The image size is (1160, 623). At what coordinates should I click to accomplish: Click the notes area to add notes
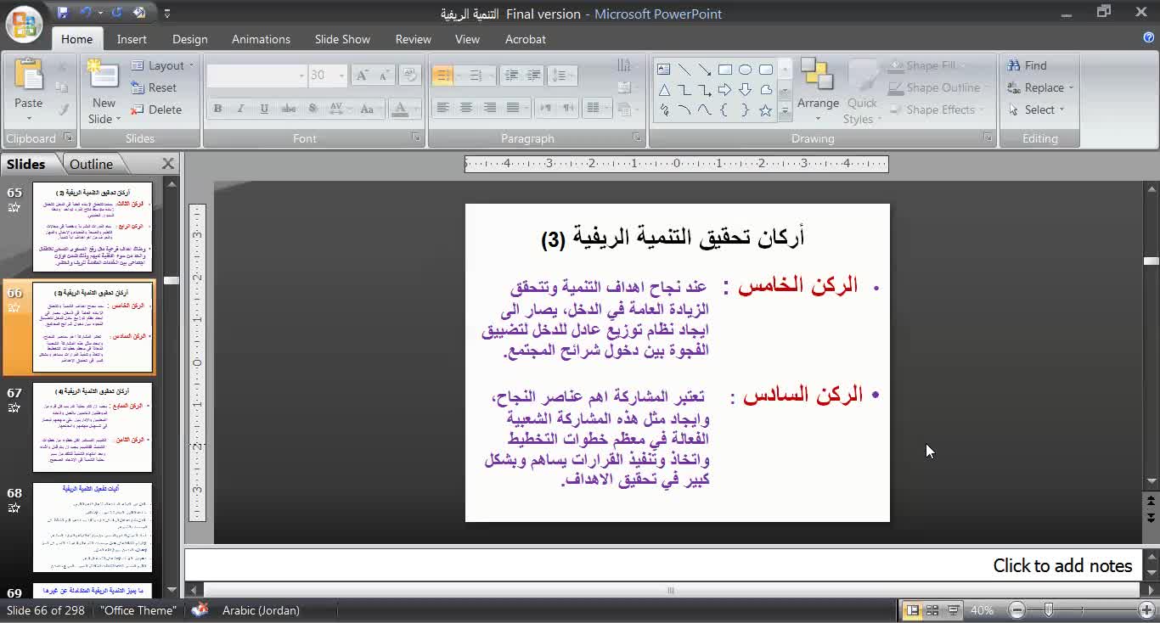point(663,565)
